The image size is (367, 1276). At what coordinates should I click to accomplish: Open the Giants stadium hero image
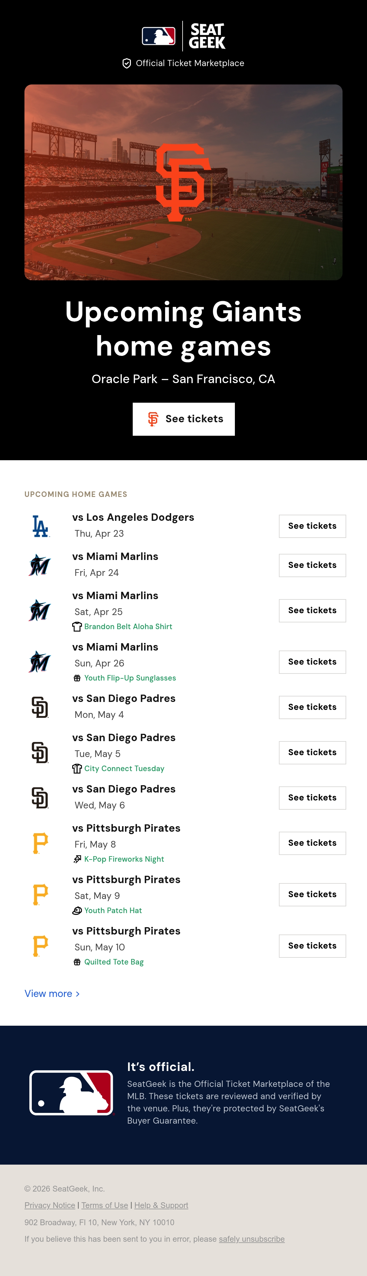pyautogui.click(x=183, y=182)
